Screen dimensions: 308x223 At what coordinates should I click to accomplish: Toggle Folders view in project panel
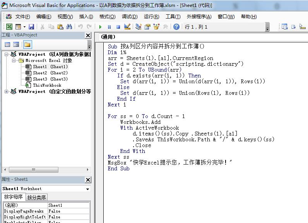point(27,45)
